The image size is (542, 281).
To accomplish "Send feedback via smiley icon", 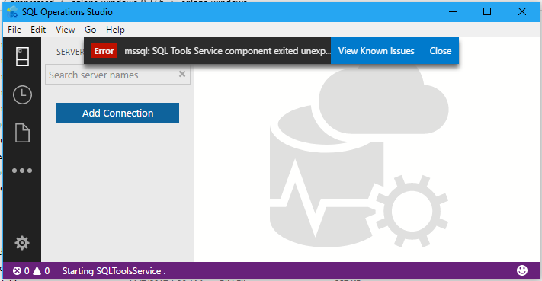I will (x=522, y=270).
